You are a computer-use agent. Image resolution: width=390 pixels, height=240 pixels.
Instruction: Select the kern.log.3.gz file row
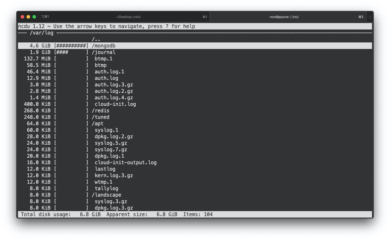point(114,175)
